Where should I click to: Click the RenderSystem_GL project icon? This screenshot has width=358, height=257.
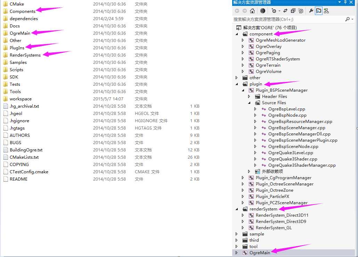point(251,228)
